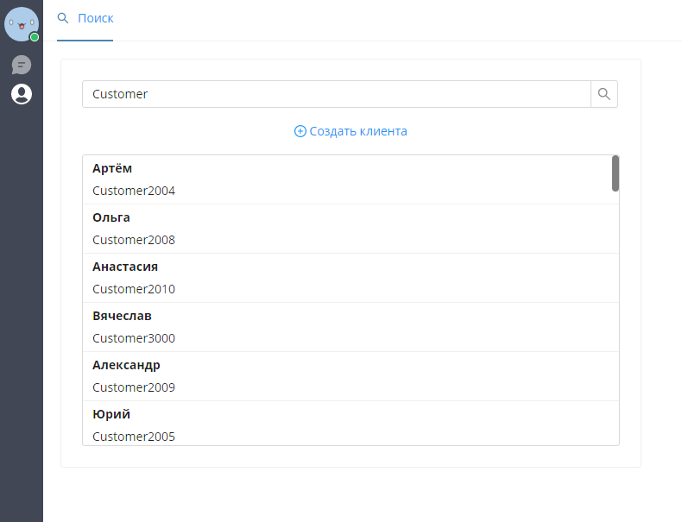Open the chats bubble icon in sidebar

click(22, 65)
